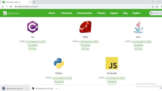Image resolution: width=162 pixels, height=91 pixels.
Task: Reload the page with refresh icon
Action: click(x=11, y=7)
